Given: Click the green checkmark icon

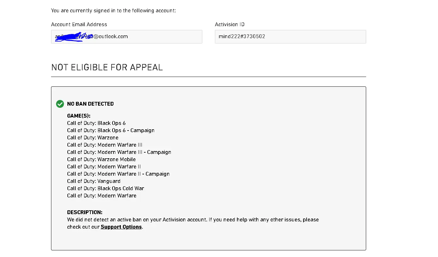Looking at the screenshot, I should [x=60, y=104].
